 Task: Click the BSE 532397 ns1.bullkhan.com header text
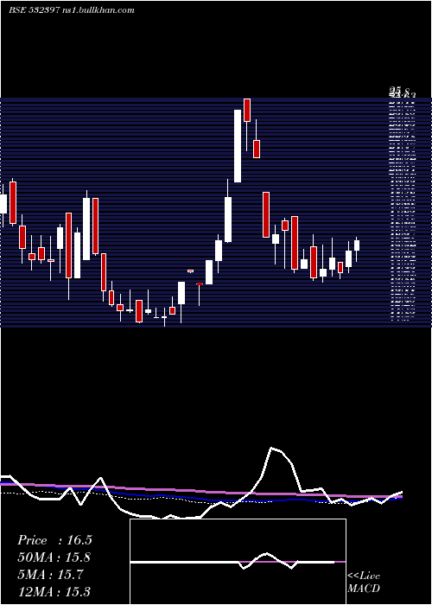(72, 10)
